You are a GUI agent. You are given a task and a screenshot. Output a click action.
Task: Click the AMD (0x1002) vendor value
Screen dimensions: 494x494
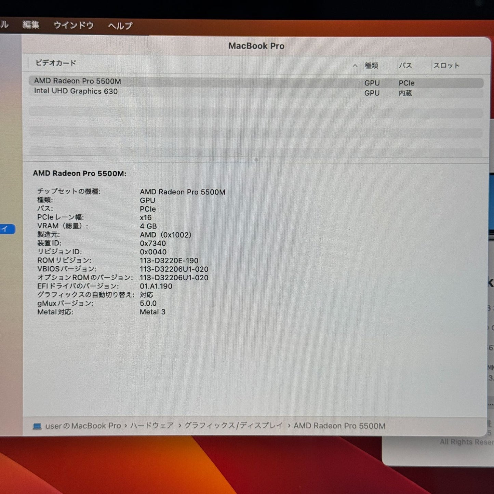click(x=166, y=235)
